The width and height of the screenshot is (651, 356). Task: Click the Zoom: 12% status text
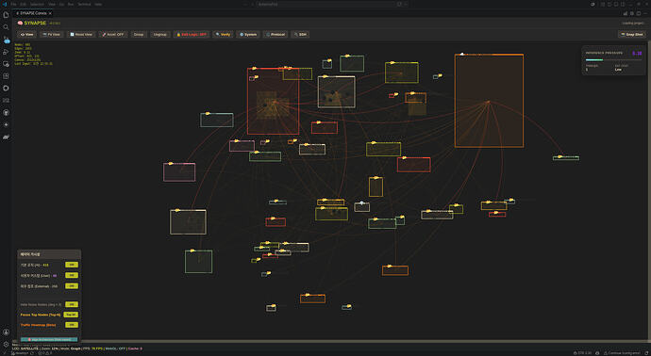pos(50,348)
